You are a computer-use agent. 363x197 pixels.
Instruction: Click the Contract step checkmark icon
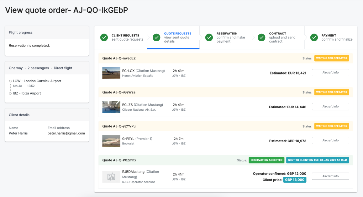pos(261,38)
